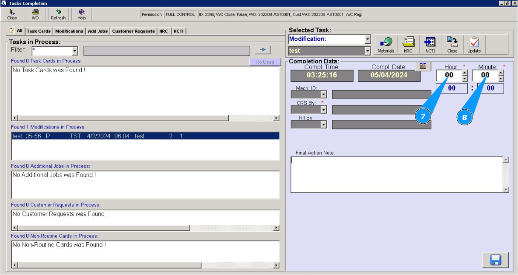518x275 pixels.
Task: Click the CRS By name field
Action: [381, 110]
